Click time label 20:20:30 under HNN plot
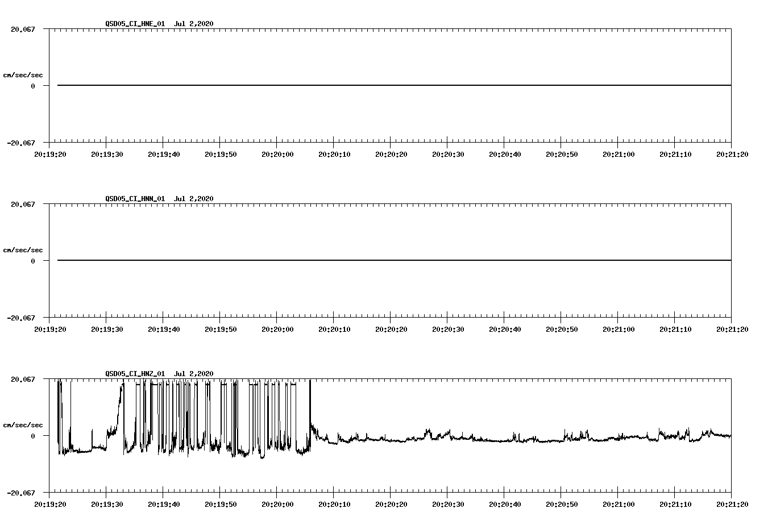Screen dimensions: 772x525 click(448, 330)
